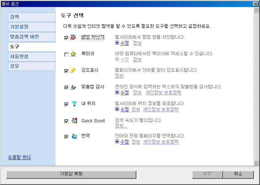The image size is (260, 185).
Task: Click the bookmark star icon
Action: tap(73, 54)
